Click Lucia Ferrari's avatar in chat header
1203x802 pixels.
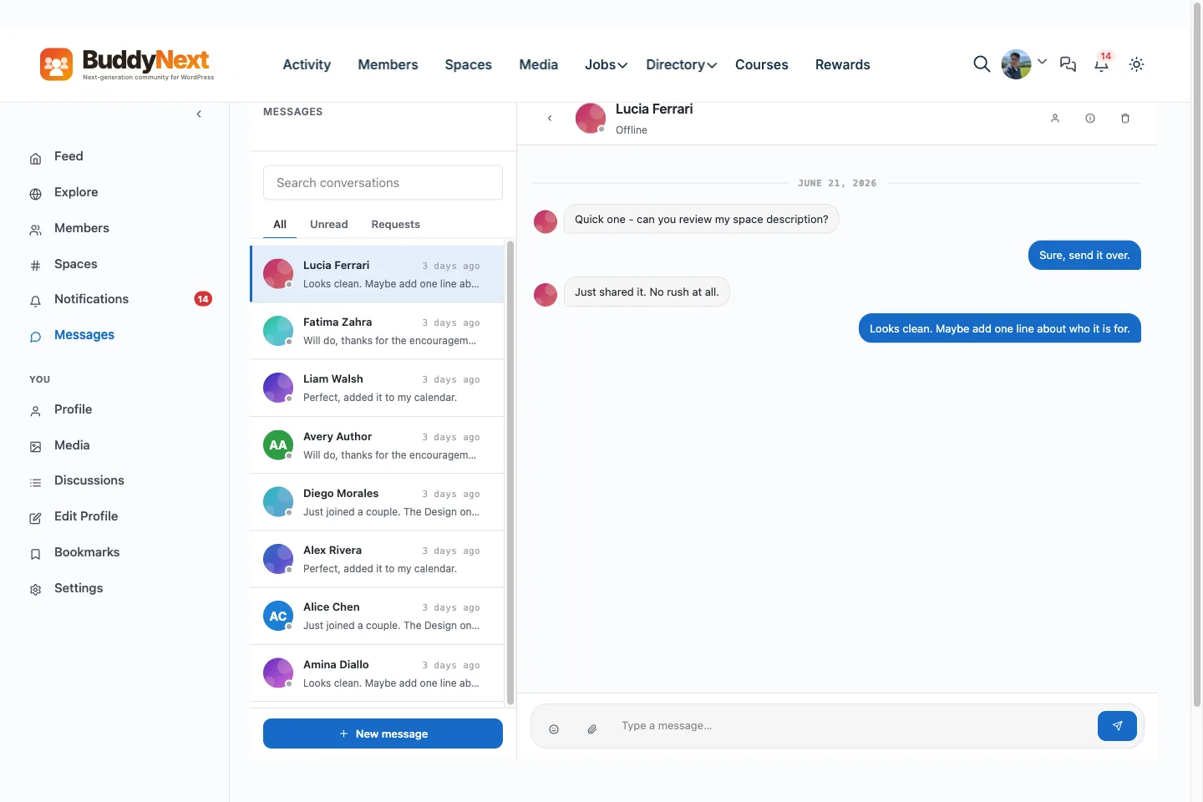[591, 119]
